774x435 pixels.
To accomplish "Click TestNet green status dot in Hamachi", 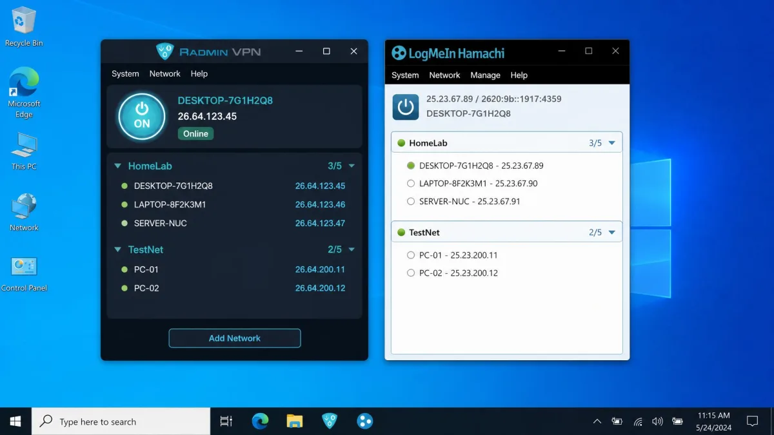I will point(401,233).
